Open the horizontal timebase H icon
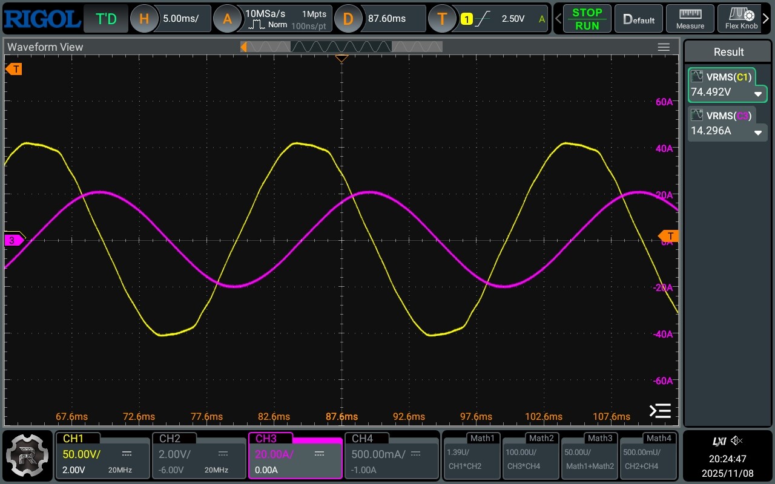This screenshot has width=775, height=484. click(x=144, y=19)
